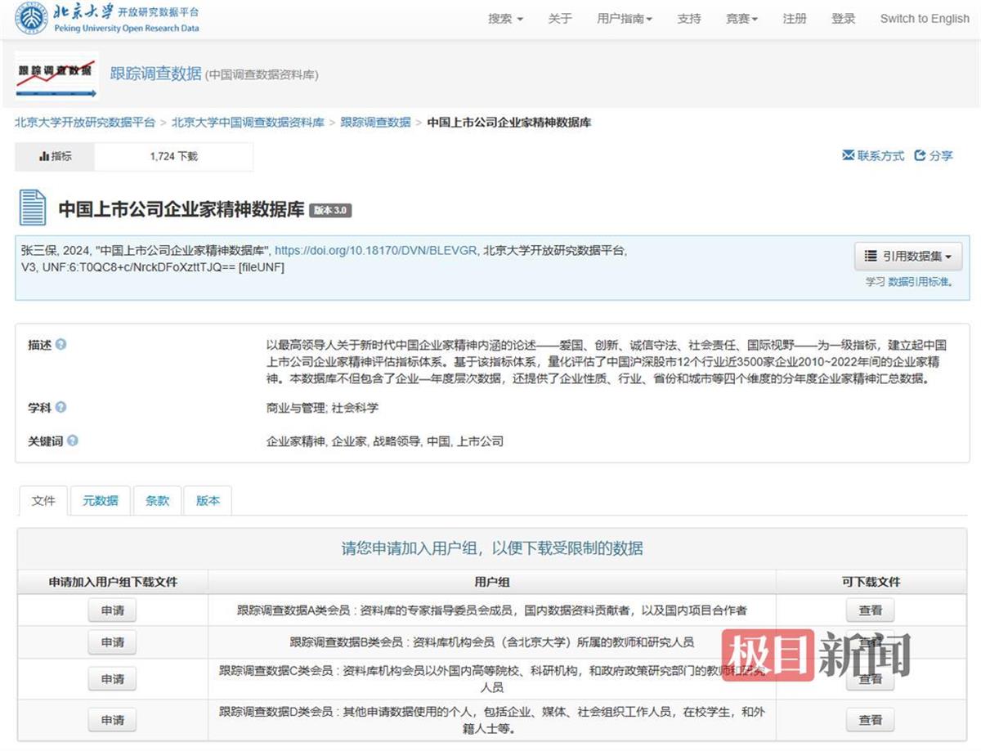This screenshot has width=981, height=751.
Task: Open the 条款 tab
Action: pyautogui.click(x=157, y=500)
